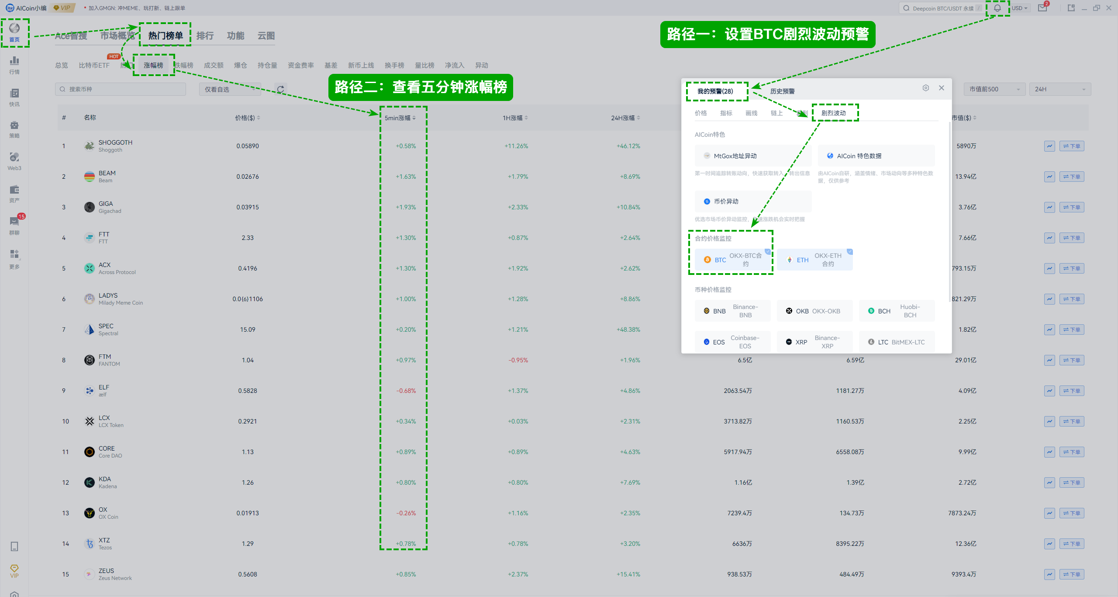
Task: Click 下单 button for KDA row
Action: pyautogui.click(x=1072, y=482)
